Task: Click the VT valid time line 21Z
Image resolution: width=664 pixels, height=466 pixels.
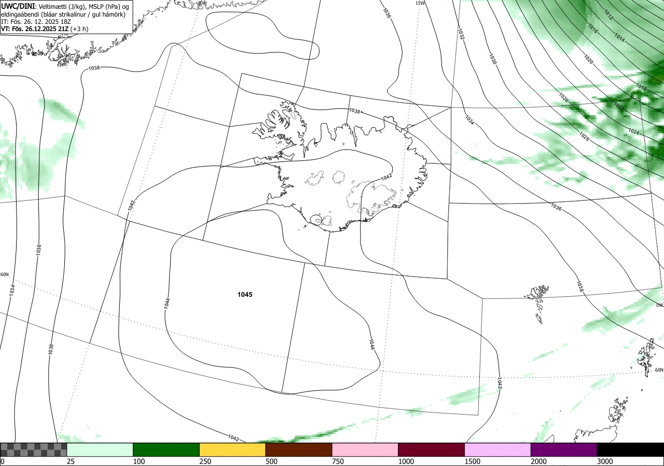Action: point(45,29)
